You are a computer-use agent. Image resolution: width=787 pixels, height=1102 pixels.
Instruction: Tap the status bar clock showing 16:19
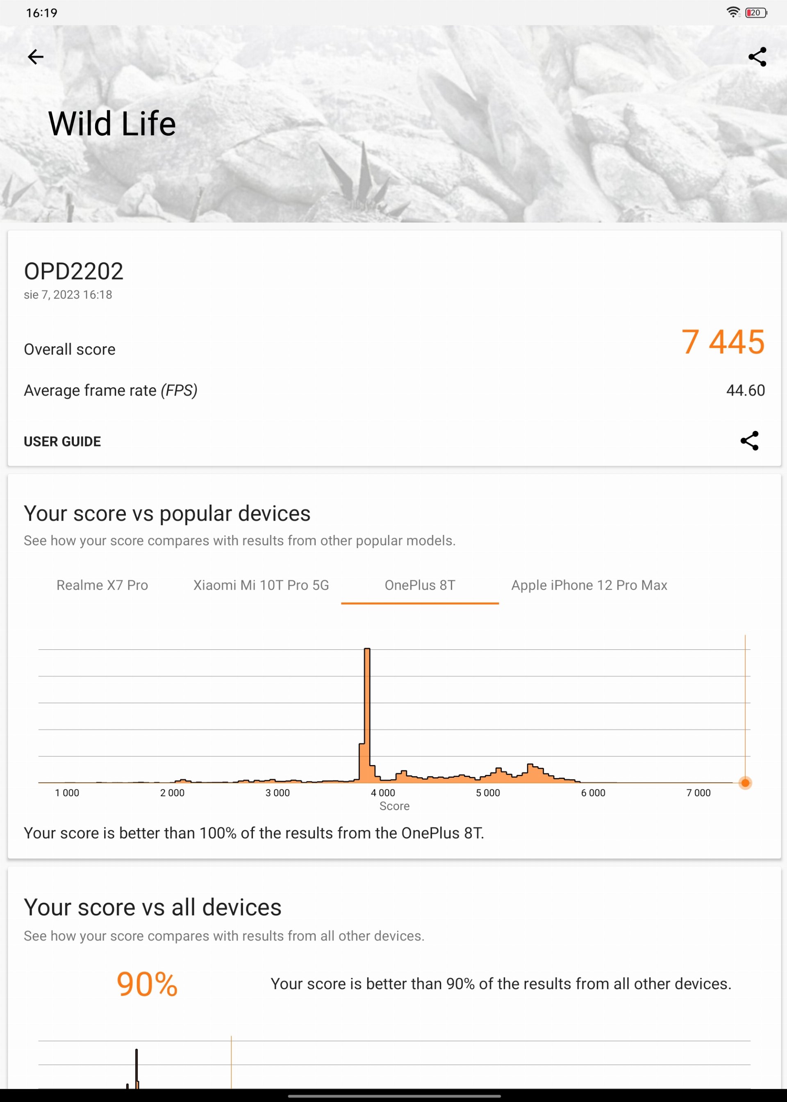(42, 13)
